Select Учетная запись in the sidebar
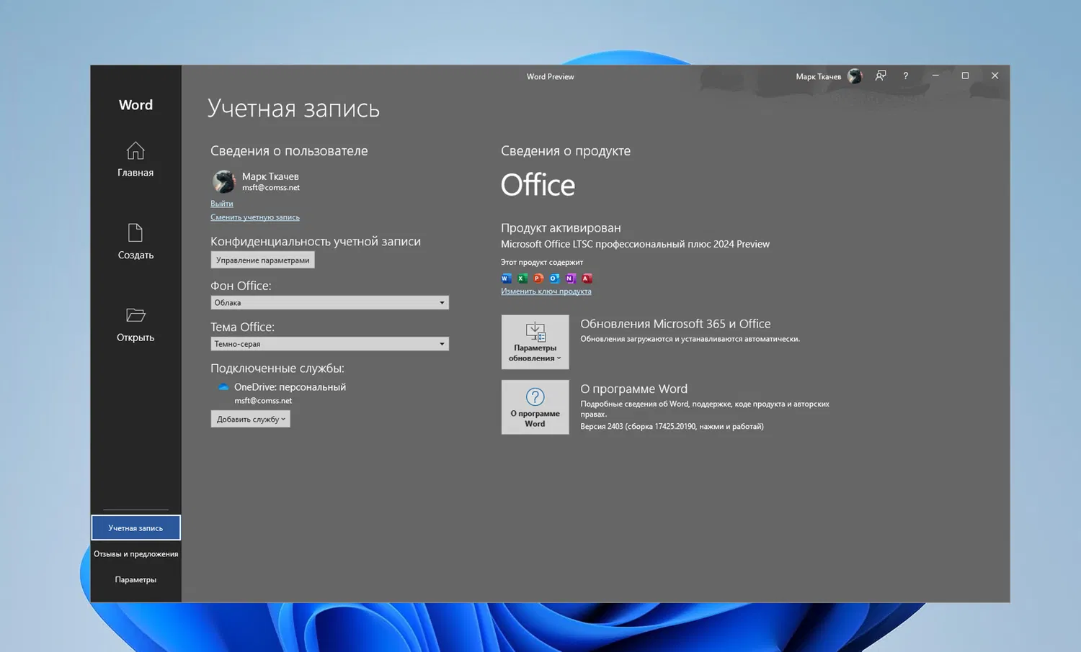Viewport: 1081px width, 652px height. (x=135, y=528)
